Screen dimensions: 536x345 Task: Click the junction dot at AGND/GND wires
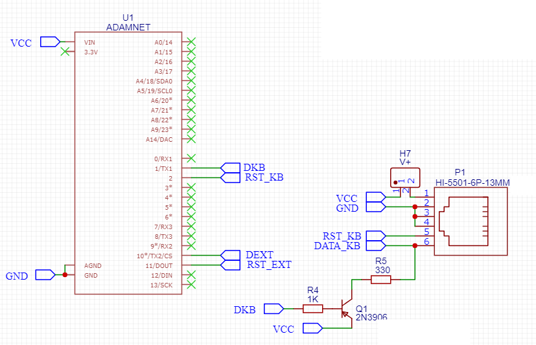(x=65, y=275)
